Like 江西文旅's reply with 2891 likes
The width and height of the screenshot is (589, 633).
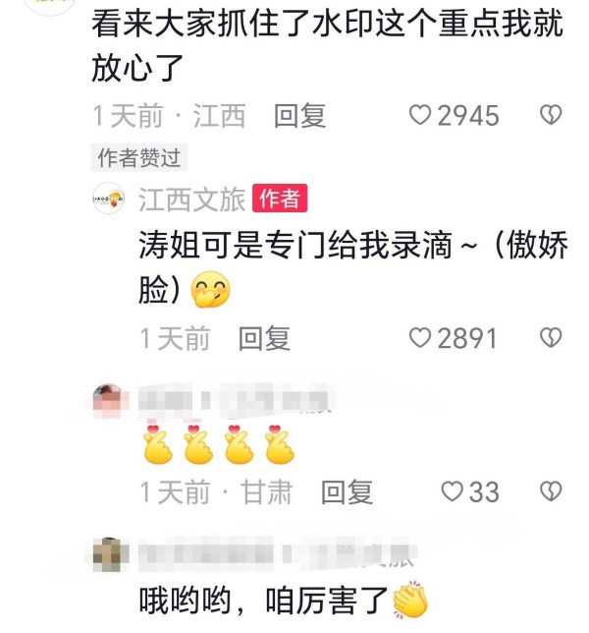click(454, 338)
